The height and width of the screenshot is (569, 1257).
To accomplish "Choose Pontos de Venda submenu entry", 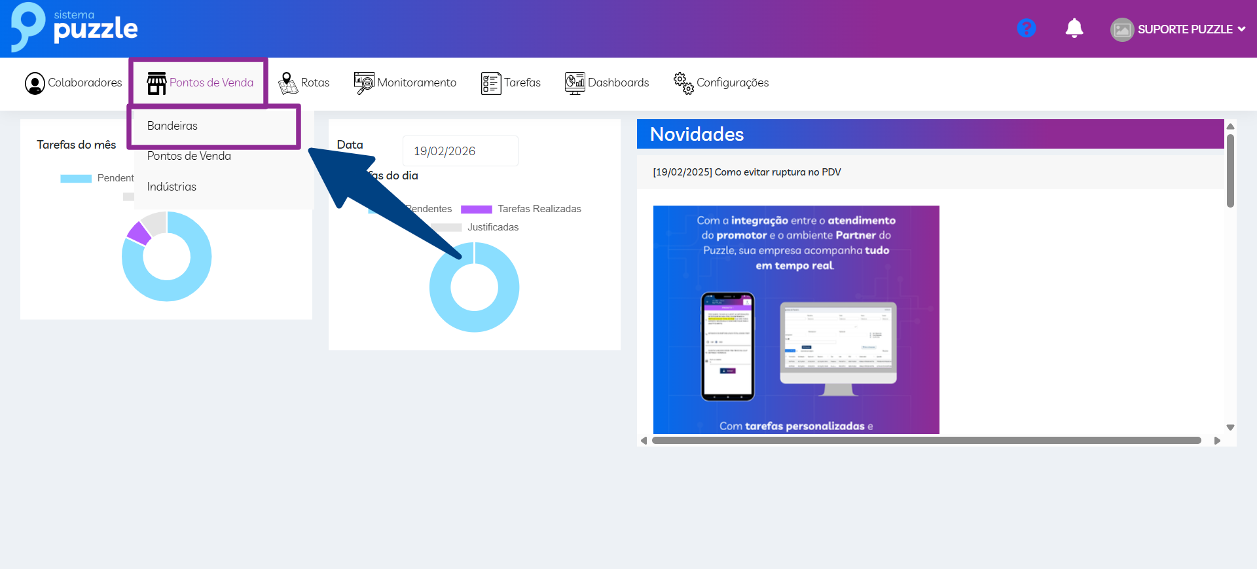I will point(189,156).
